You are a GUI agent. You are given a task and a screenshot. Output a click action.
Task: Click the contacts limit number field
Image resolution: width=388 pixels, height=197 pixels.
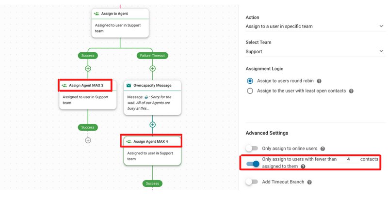[x=348, y=159]
